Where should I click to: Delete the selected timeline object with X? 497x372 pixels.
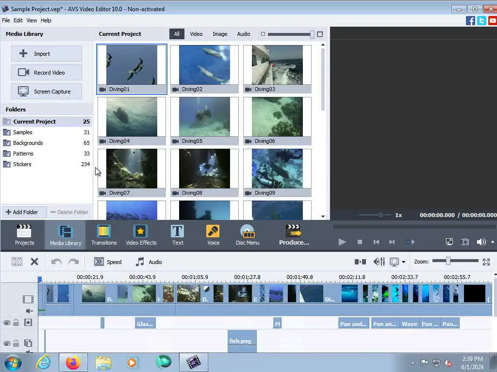click(x=34, y=262)
